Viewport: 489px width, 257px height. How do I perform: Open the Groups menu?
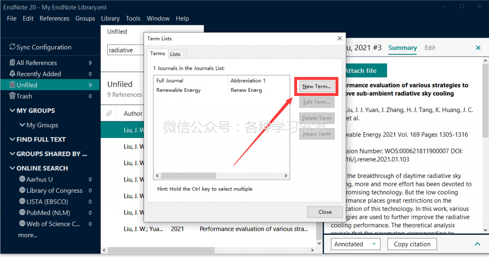pyautogui.click(x=85, y=19)
